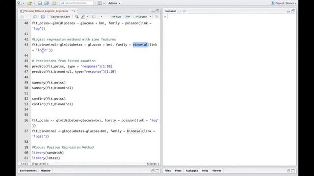Click the Save All documents icon
This screenshot has height=176, width=314.
[x=47, y=3]
